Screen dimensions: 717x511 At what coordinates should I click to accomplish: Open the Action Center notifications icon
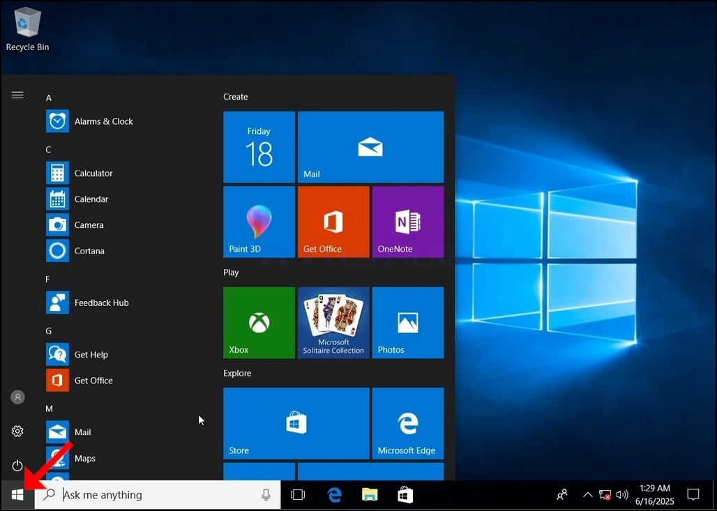tap(693, 494)
